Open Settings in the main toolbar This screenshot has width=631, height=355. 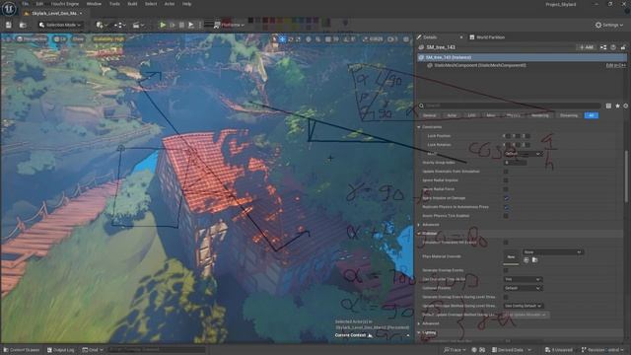[609, 25]
